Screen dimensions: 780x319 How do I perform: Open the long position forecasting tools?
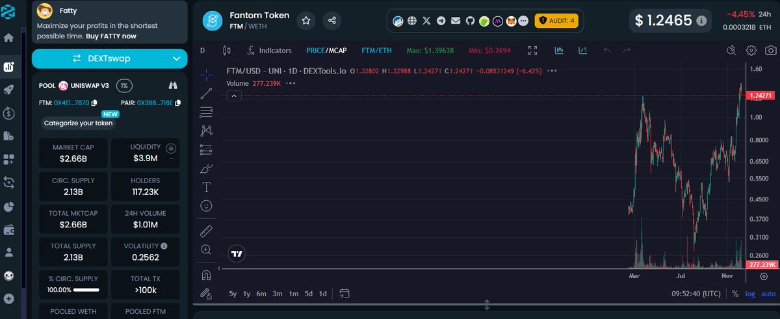coord(206,149)
